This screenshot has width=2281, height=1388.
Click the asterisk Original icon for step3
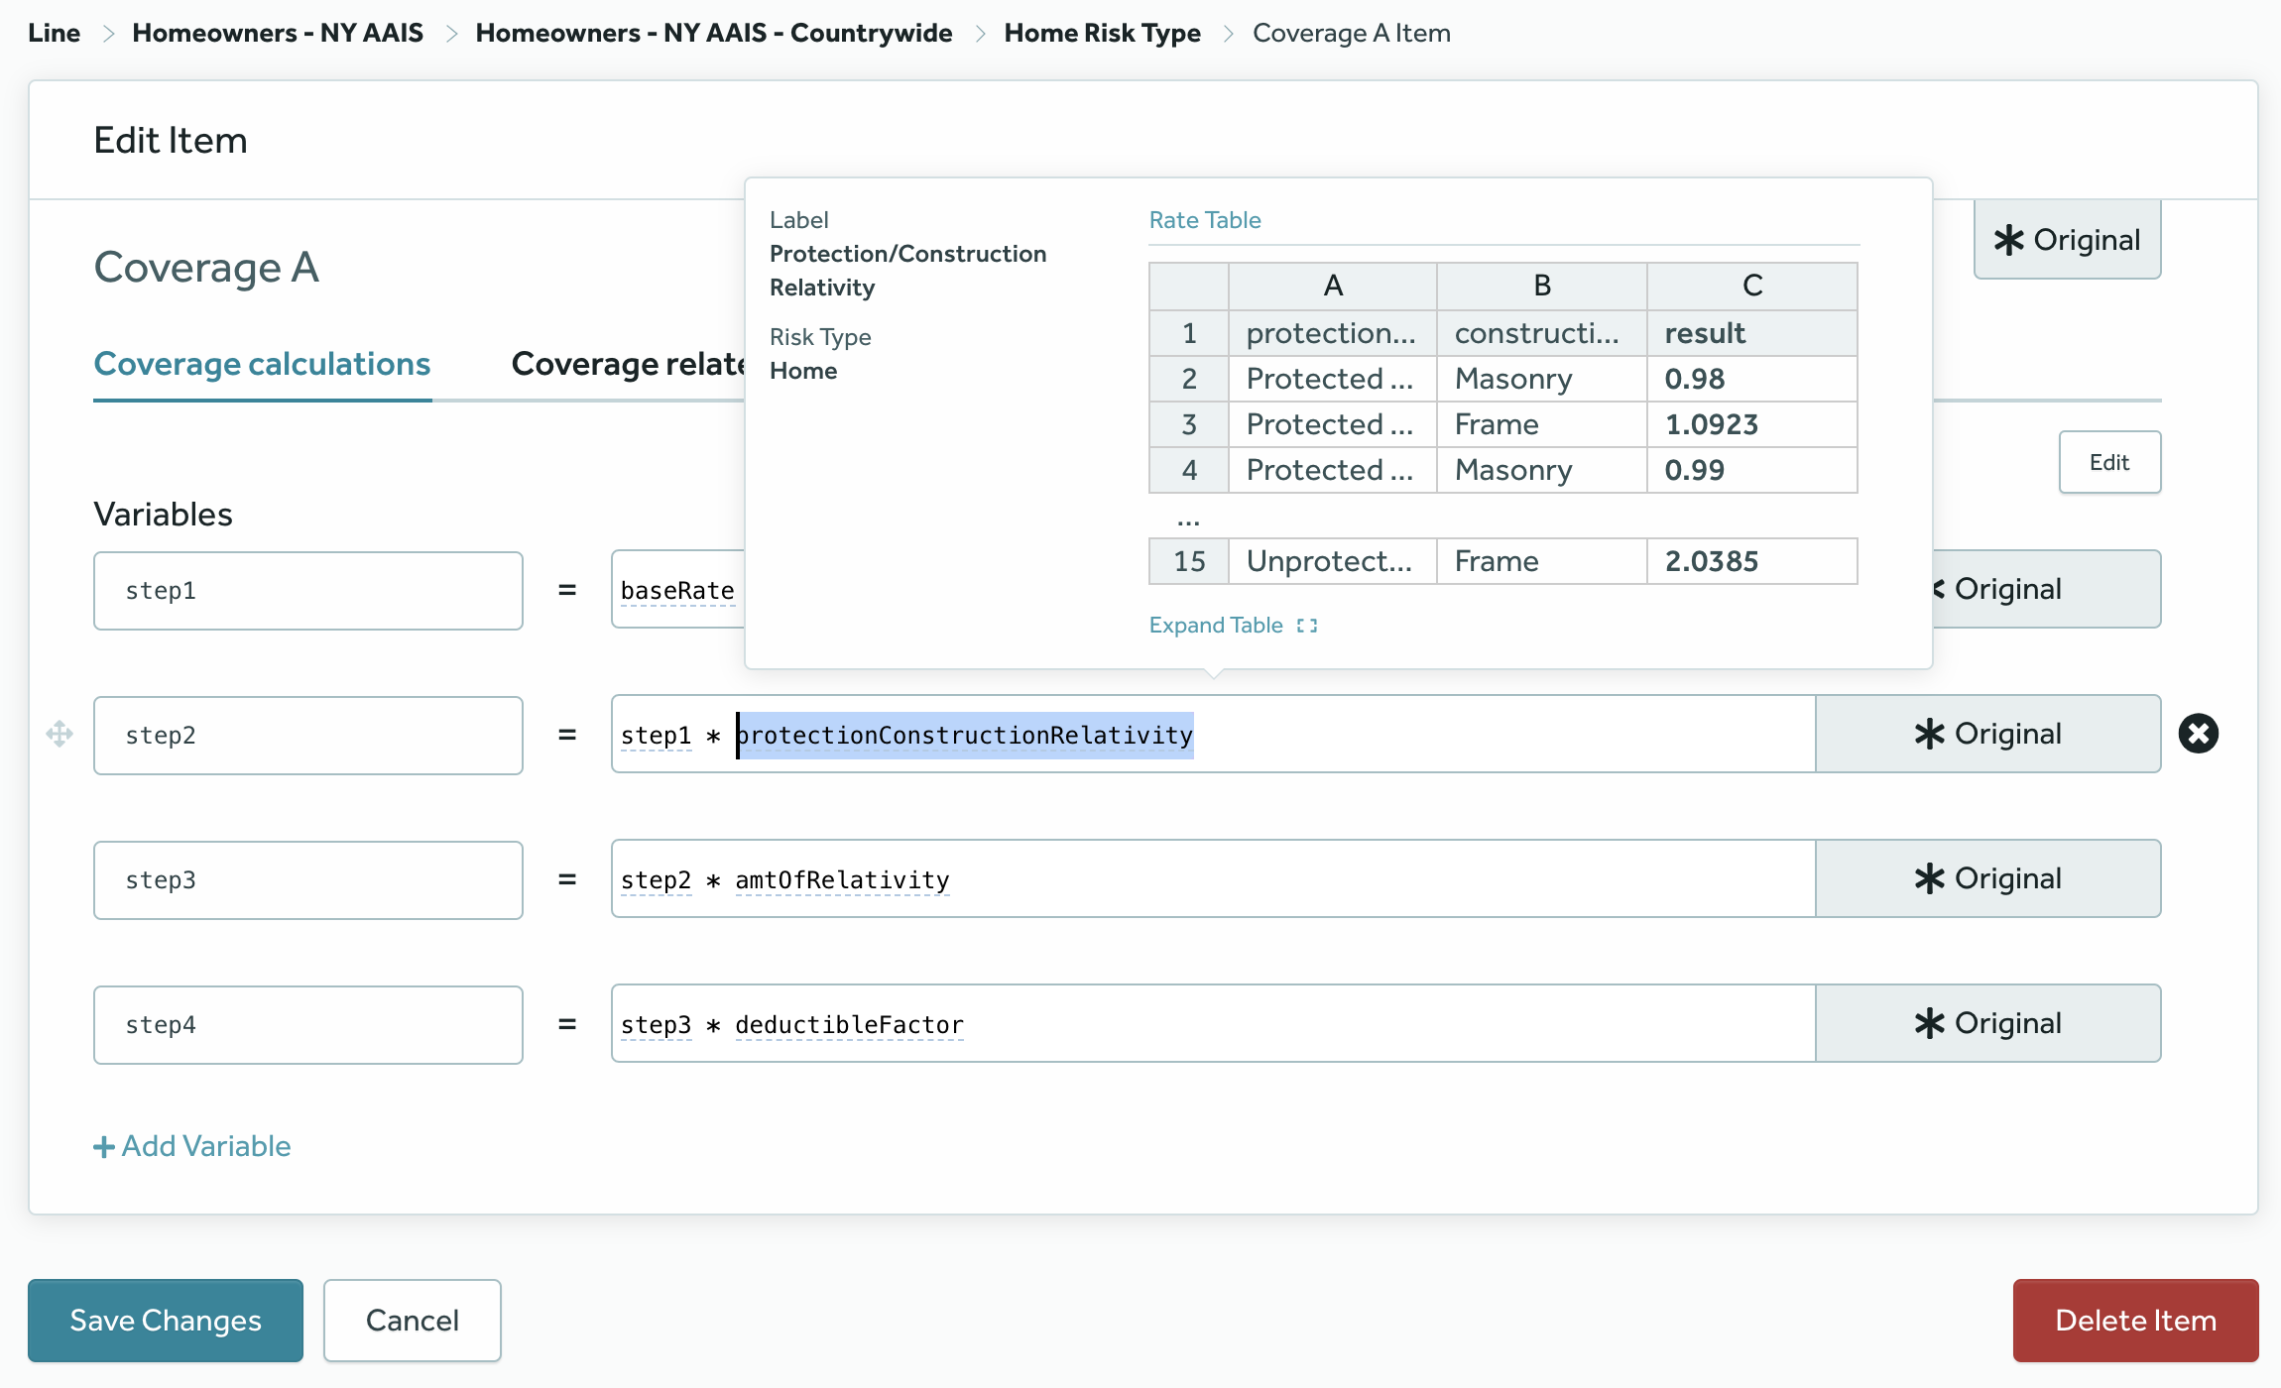(1987, 878)
